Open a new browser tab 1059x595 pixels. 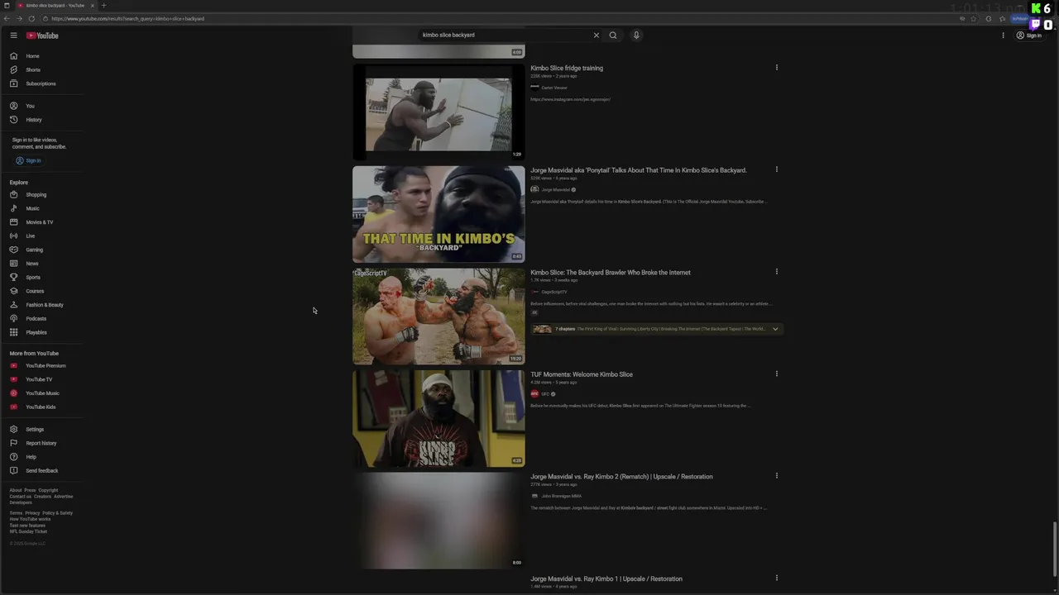tap(103, 6)
